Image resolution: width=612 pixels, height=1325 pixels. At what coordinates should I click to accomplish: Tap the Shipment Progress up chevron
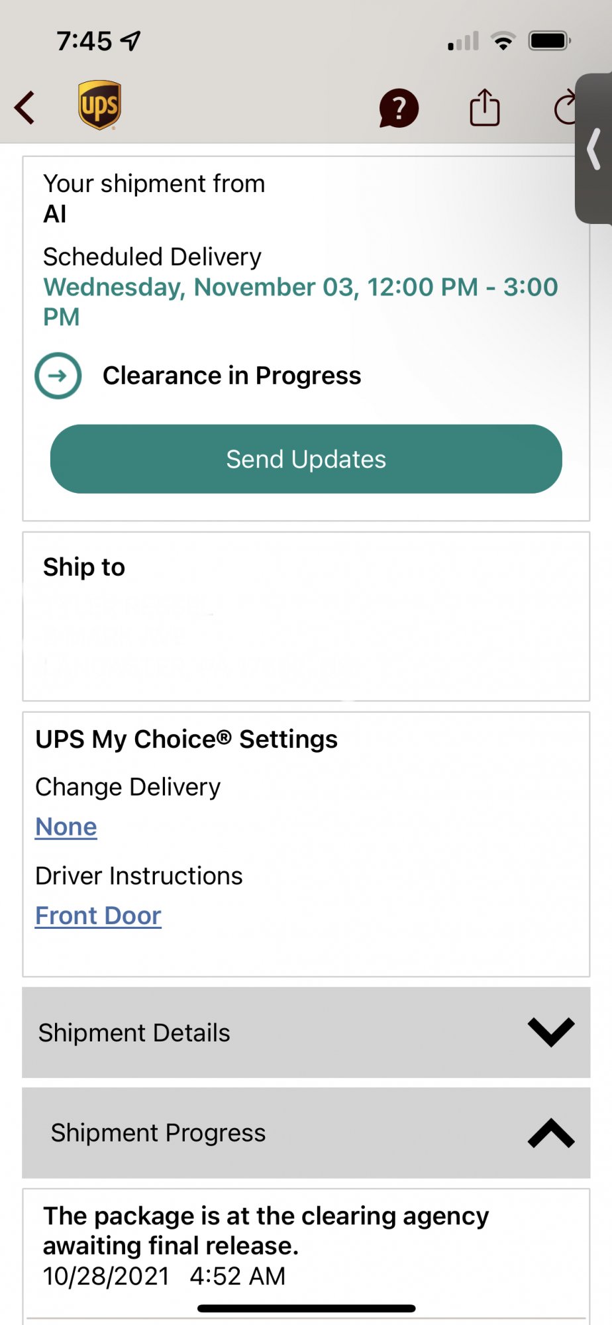pyautogui.click(x=550, y=1133)
